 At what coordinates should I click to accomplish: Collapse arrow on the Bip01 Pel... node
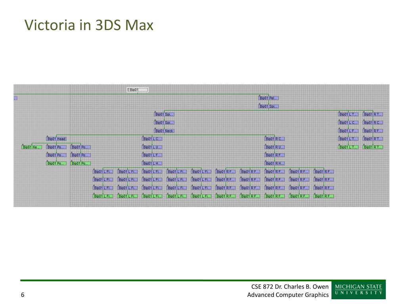click(x=259, y=96)
